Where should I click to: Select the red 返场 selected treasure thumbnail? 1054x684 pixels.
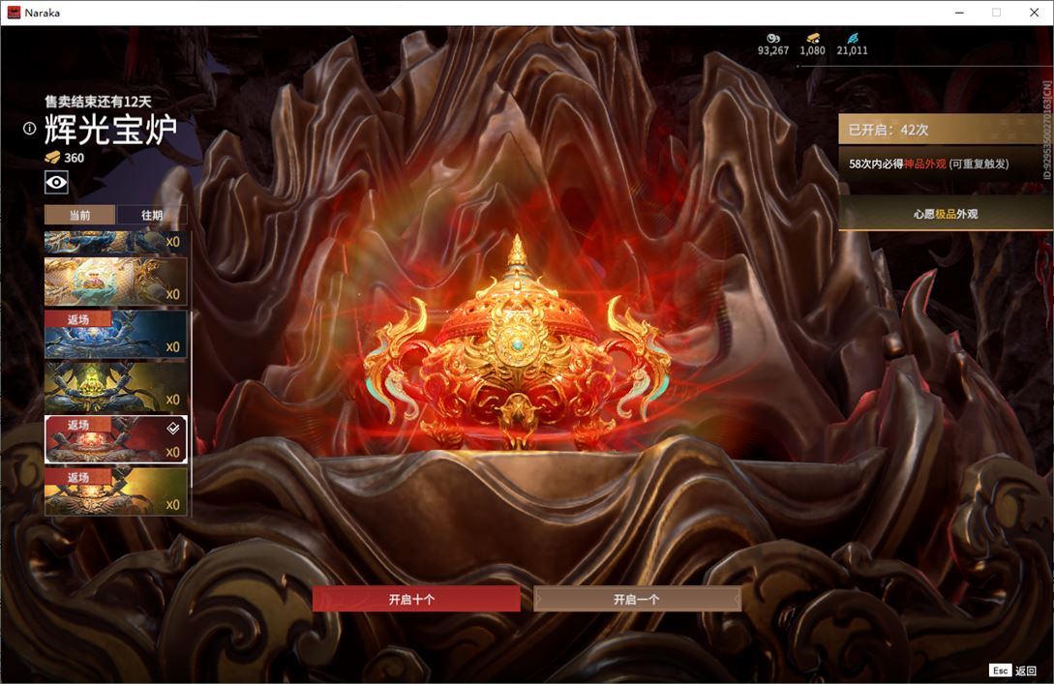(x=115, y=439)
